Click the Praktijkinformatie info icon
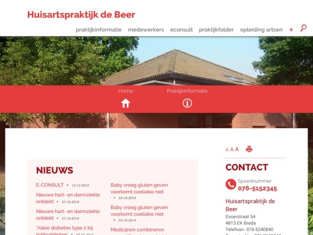The image size is (313, 235). point(187,103)
